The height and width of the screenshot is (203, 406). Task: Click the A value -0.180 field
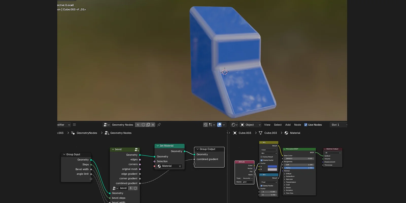coord(269,192)
